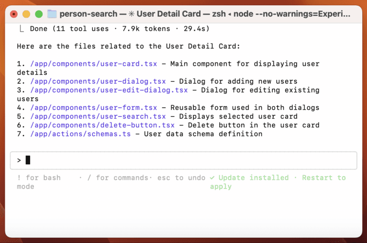The height and width of the screenshot is (243, 367).
Task: Close the terminal with the red button
Action: [x=14, y=14]
